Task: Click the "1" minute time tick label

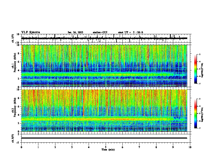Action: pyautogui.click(x=38, y=147)
